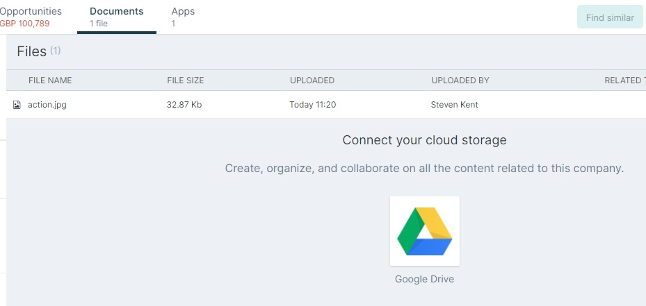
Task: Click the Connect your cloud storage heading
Action: (424, 140)
